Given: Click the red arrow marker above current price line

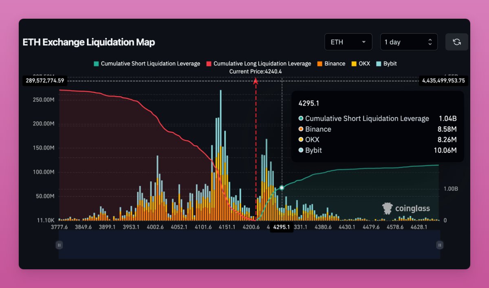Looking at the screenshot, I should 256,81.
